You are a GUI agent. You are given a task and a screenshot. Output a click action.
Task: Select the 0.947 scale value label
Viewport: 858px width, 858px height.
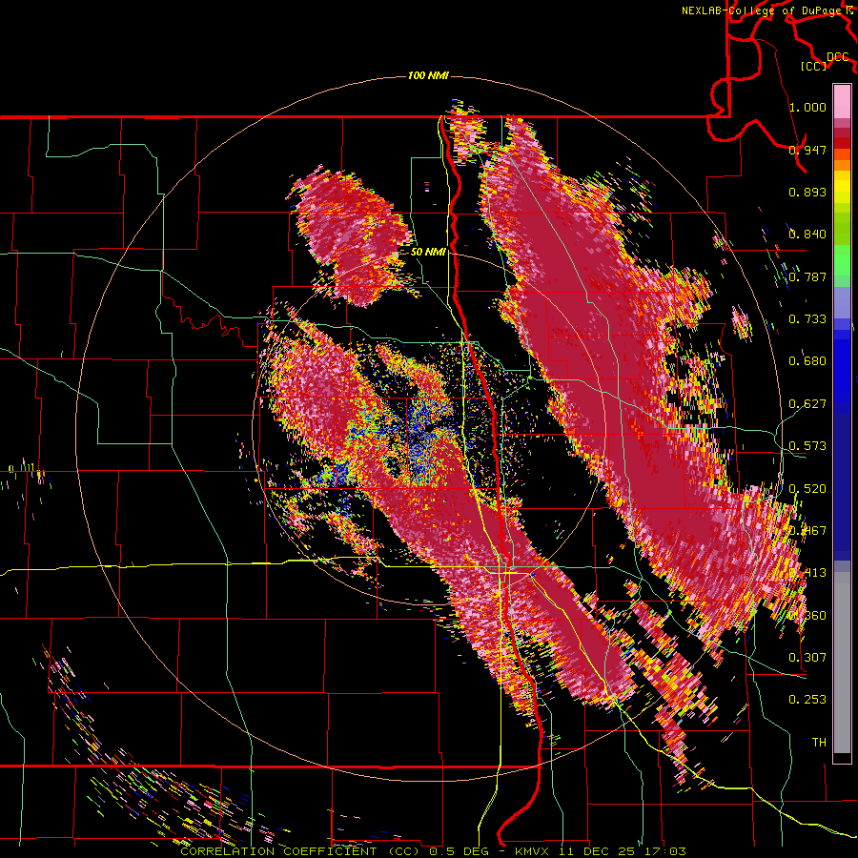(807, 150)
